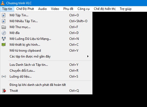This screenshot has height=107, width=147.
Task: Click the capture card icon beside Mở thiết bị ghi hình
Action: pyautogui.click(x=4, y=45)
